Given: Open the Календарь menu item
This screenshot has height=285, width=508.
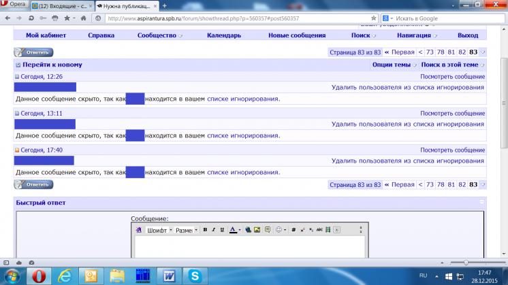Looking at the screenshot, I should coord(224,35).
